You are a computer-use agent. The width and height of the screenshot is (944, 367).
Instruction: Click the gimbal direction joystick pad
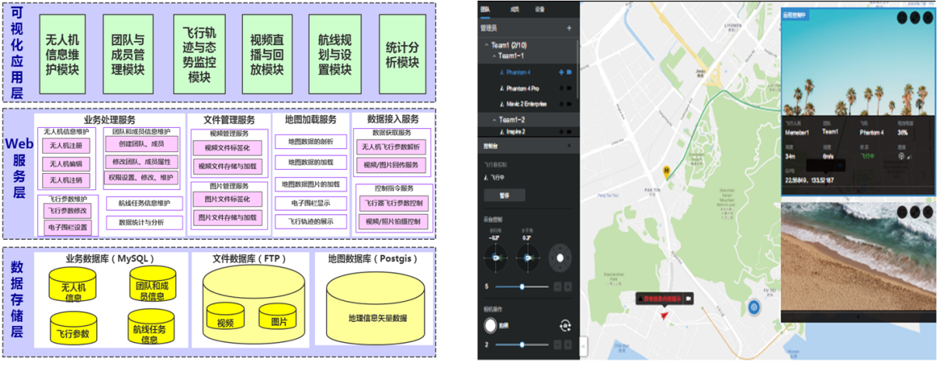(x=559, y=256)
